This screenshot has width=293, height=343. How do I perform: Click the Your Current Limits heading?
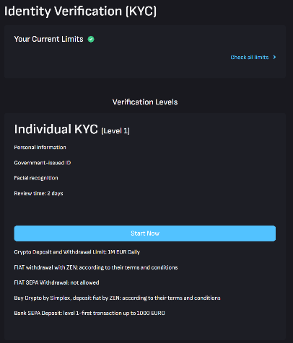pos(48,39)
